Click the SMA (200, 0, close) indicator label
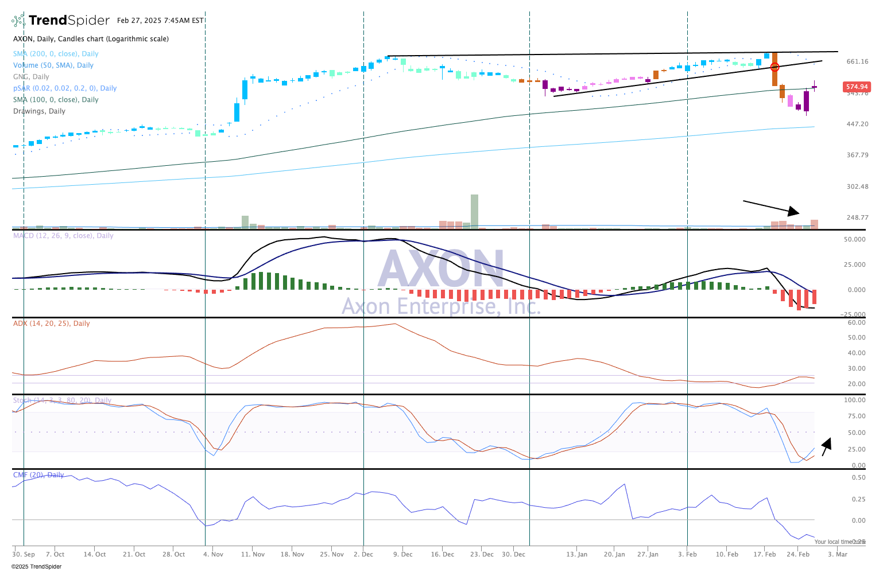Image resolution: width=883 pixels, height=572 pixels. (x=56, y=54)
